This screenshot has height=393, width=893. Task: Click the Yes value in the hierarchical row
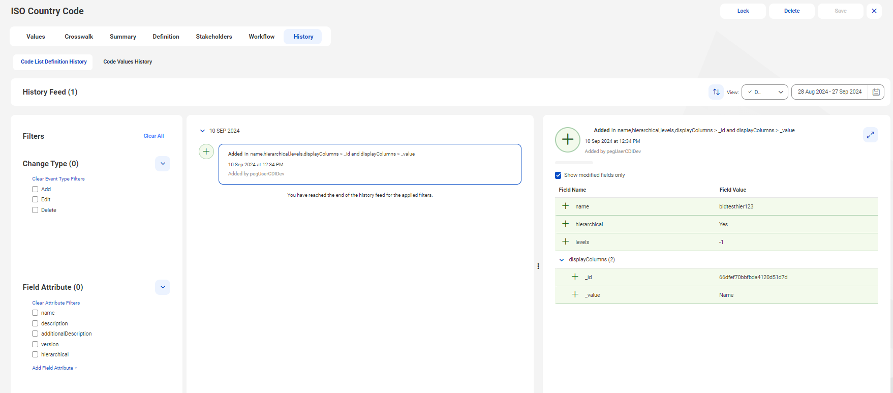tap(723, 224)
